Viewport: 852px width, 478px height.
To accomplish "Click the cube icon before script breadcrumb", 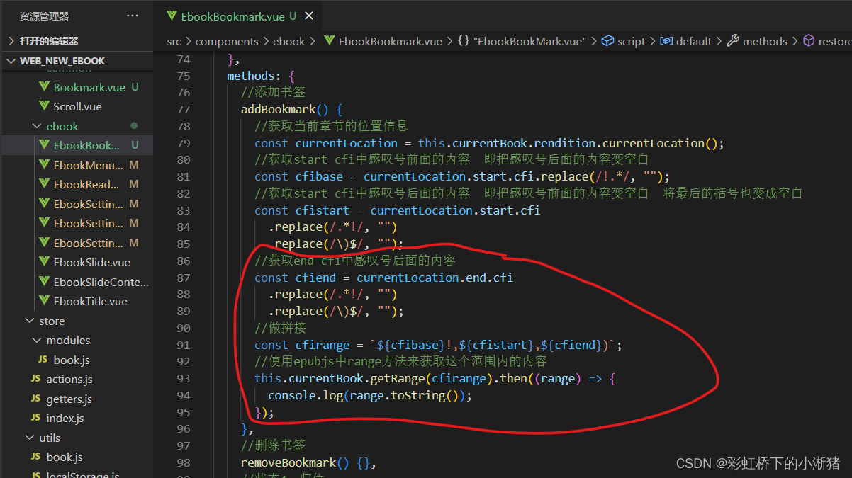I will coord(607,41).
